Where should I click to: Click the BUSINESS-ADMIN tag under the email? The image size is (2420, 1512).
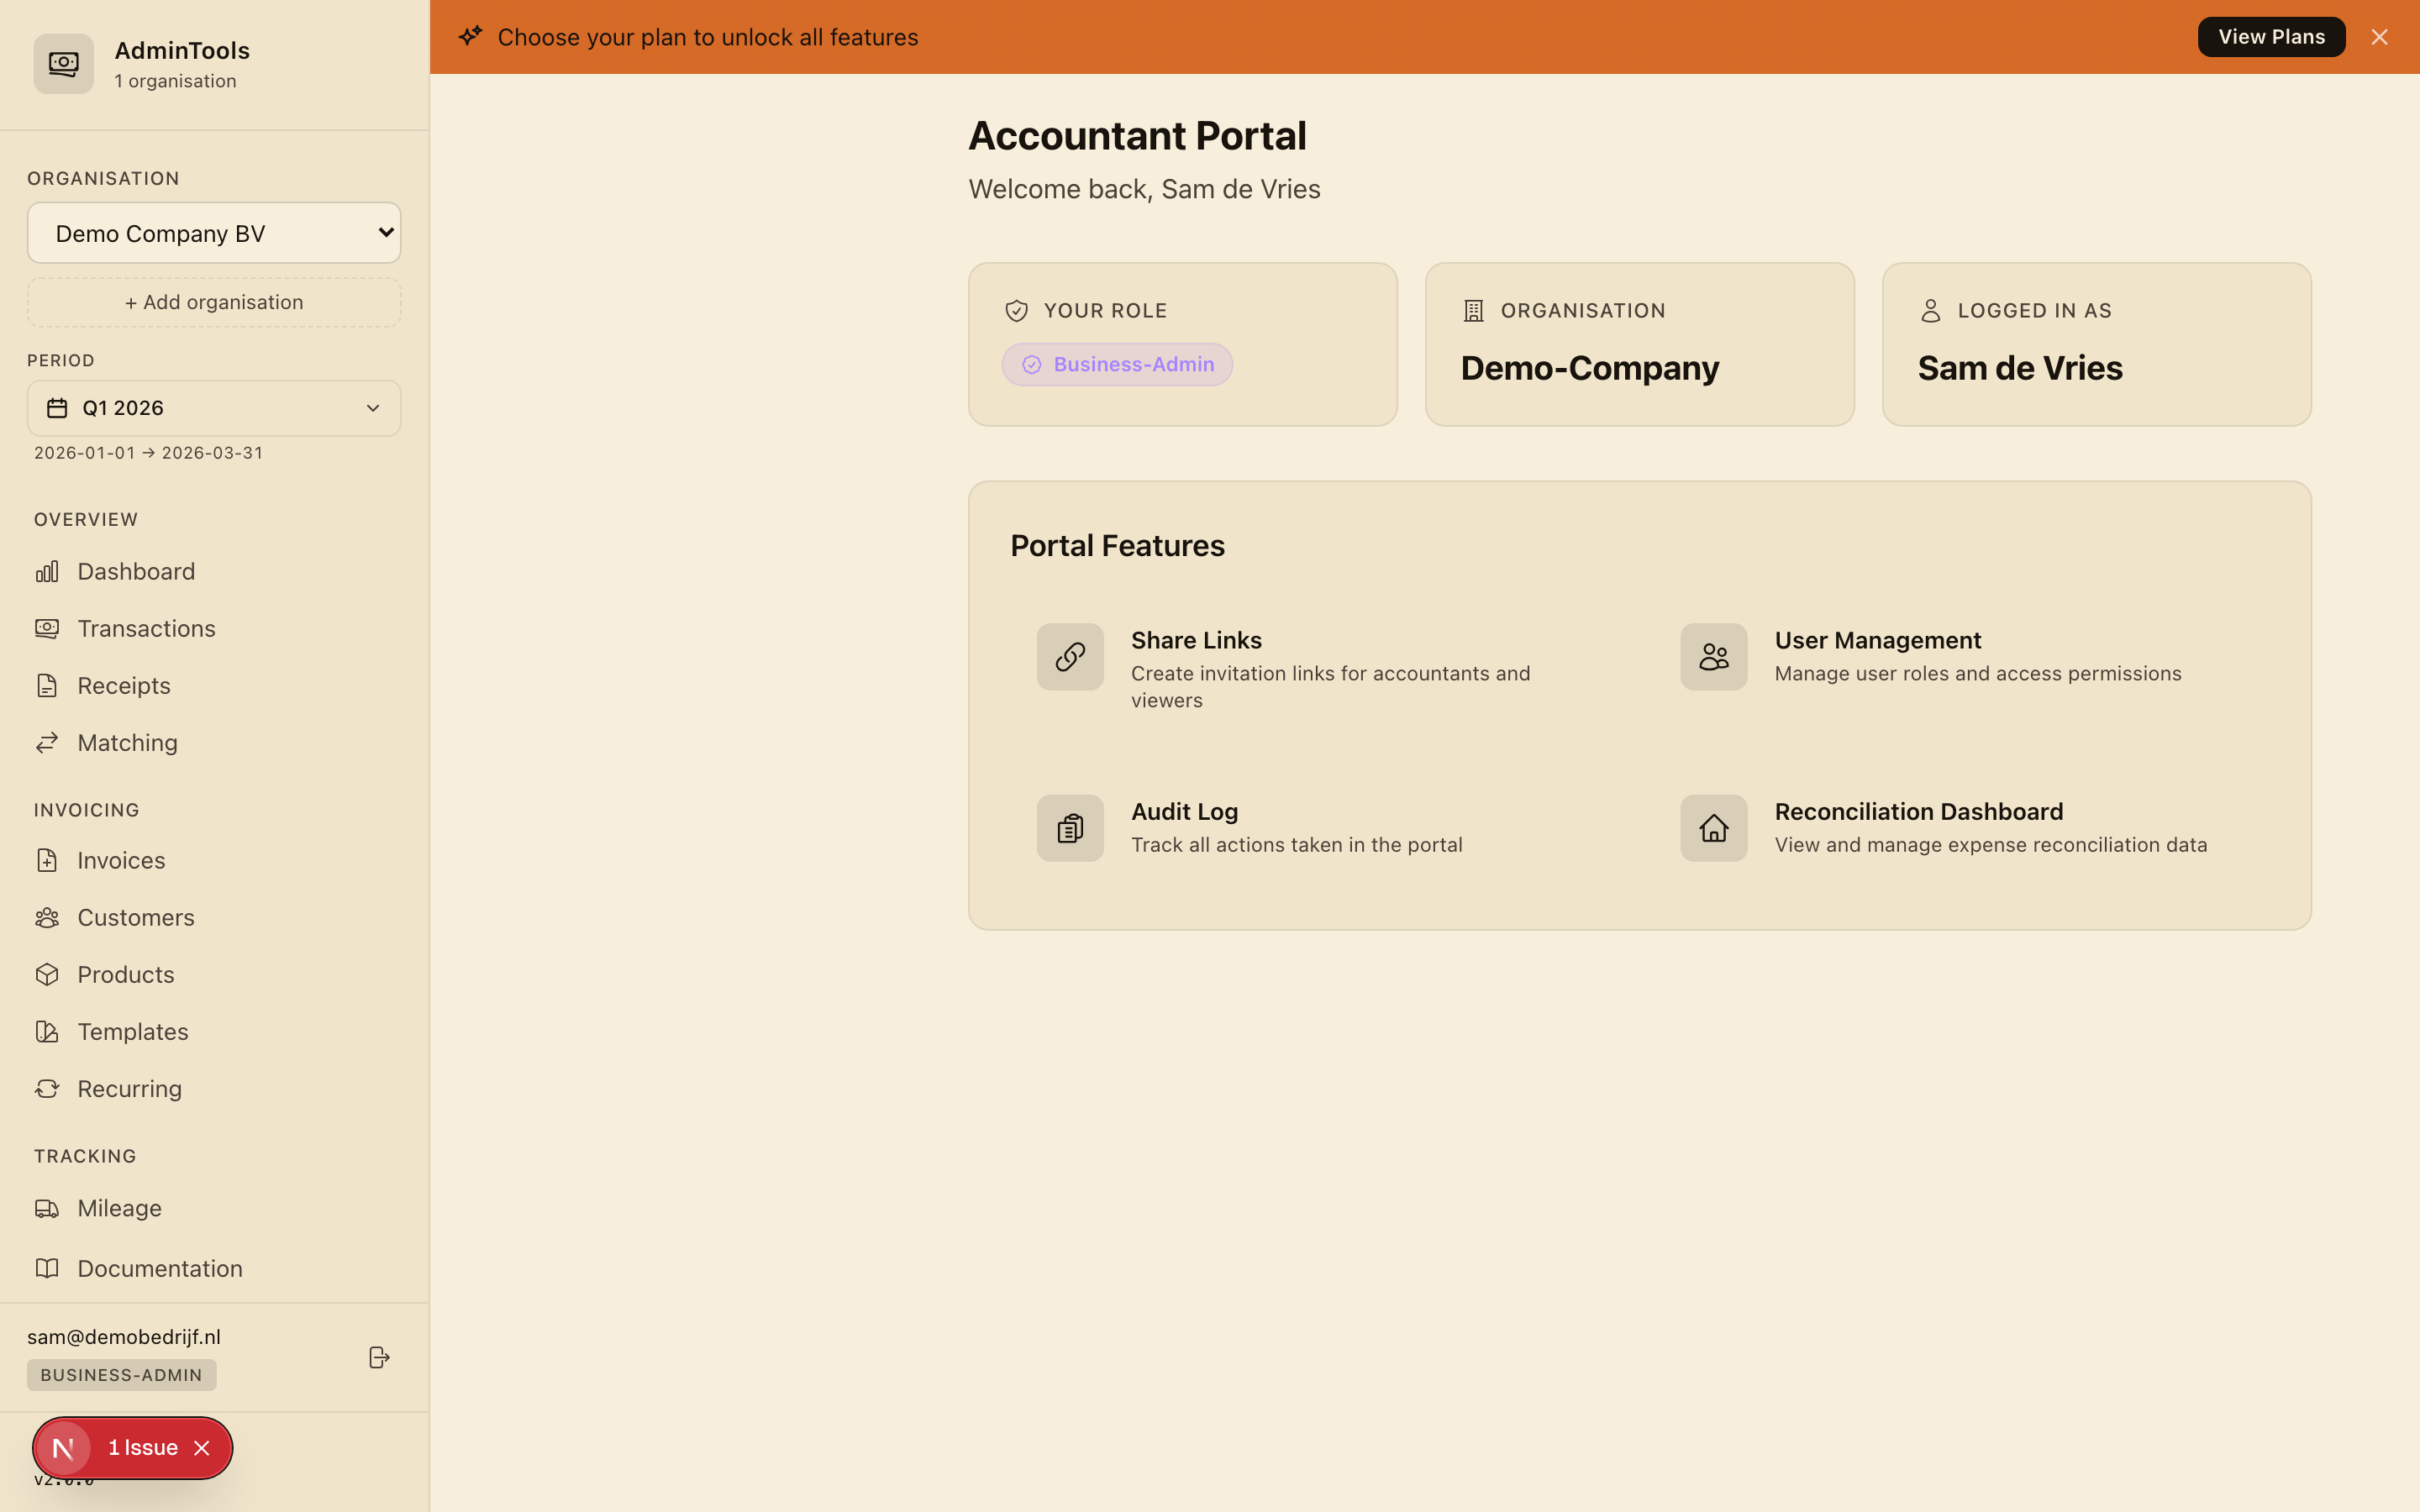click(x=121, y=1375)
